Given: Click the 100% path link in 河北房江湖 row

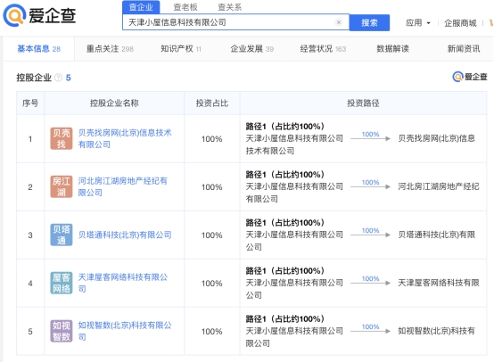Looking at the screenshot, I should [370, 183].
